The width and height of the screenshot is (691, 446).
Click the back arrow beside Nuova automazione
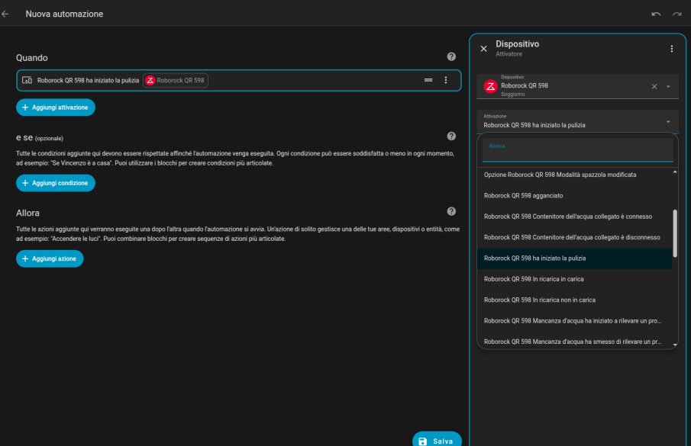(x=6, y=14)
